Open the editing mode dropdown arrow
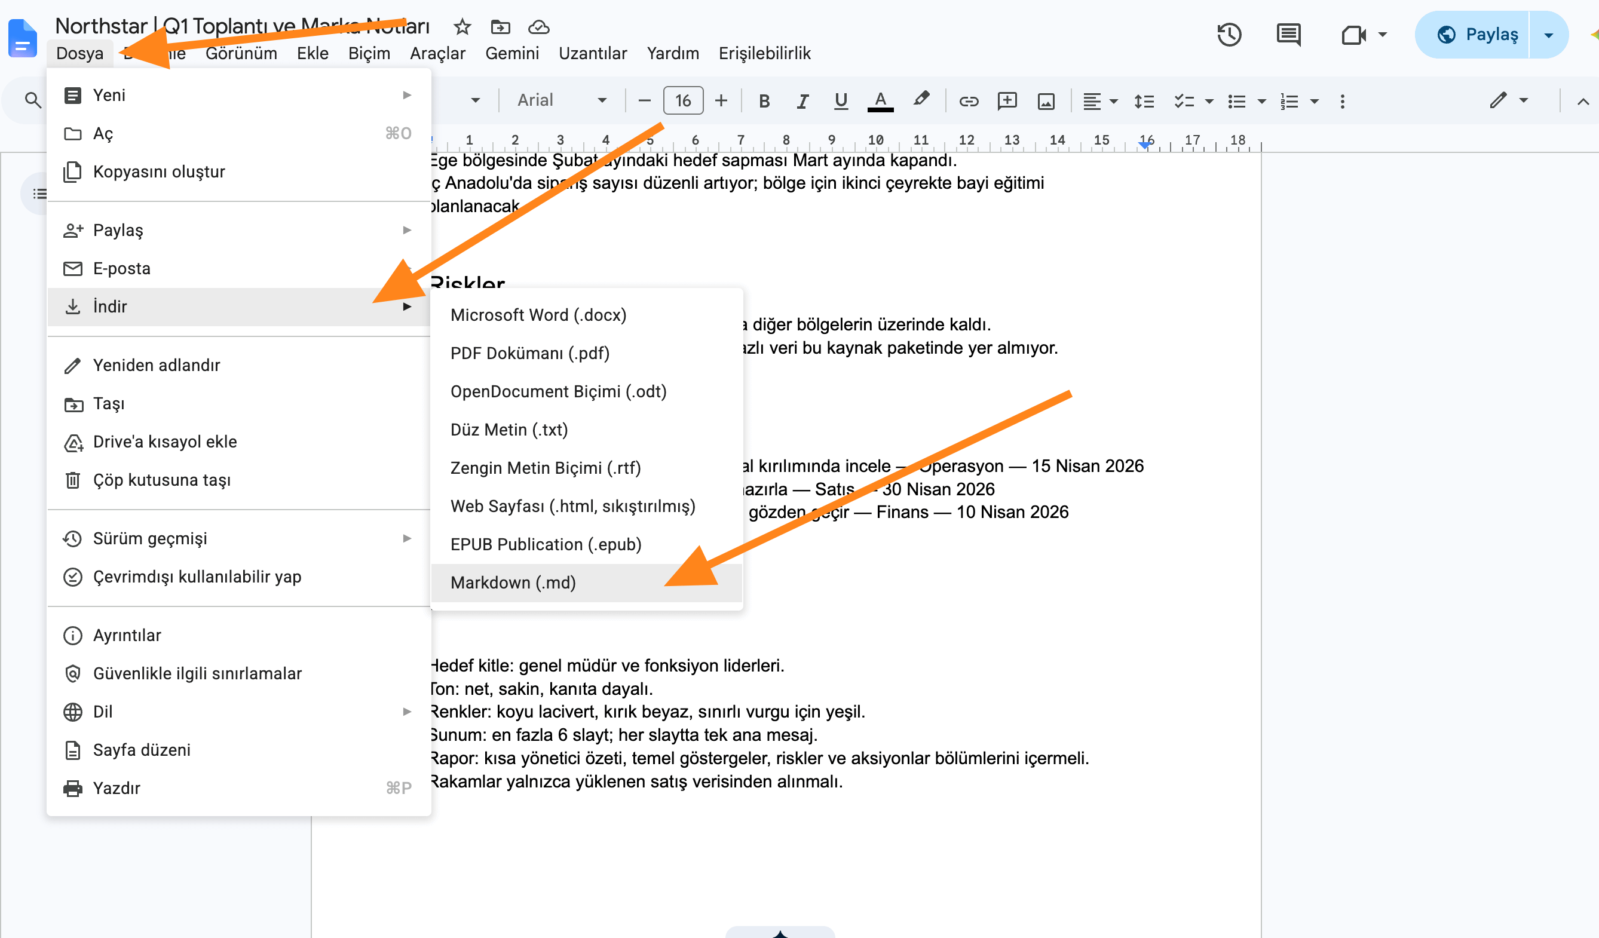 1524,100
